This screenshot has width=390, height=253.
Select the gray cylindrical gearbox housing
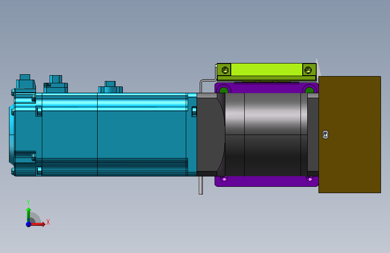coord(266,135)
